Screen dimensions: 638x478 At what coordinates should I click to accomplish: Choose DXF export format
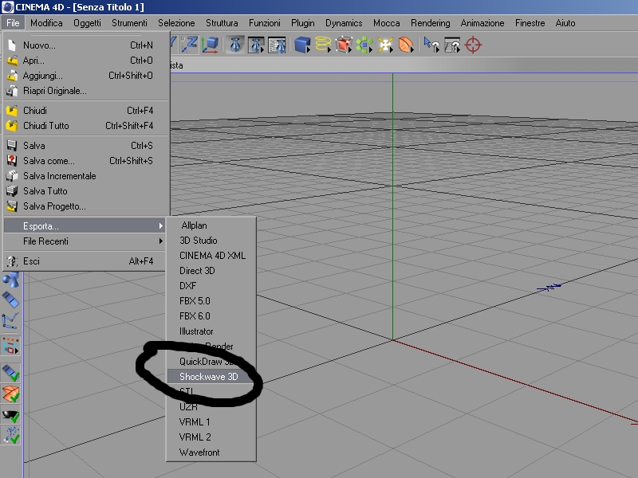click(x=211, y=286)
